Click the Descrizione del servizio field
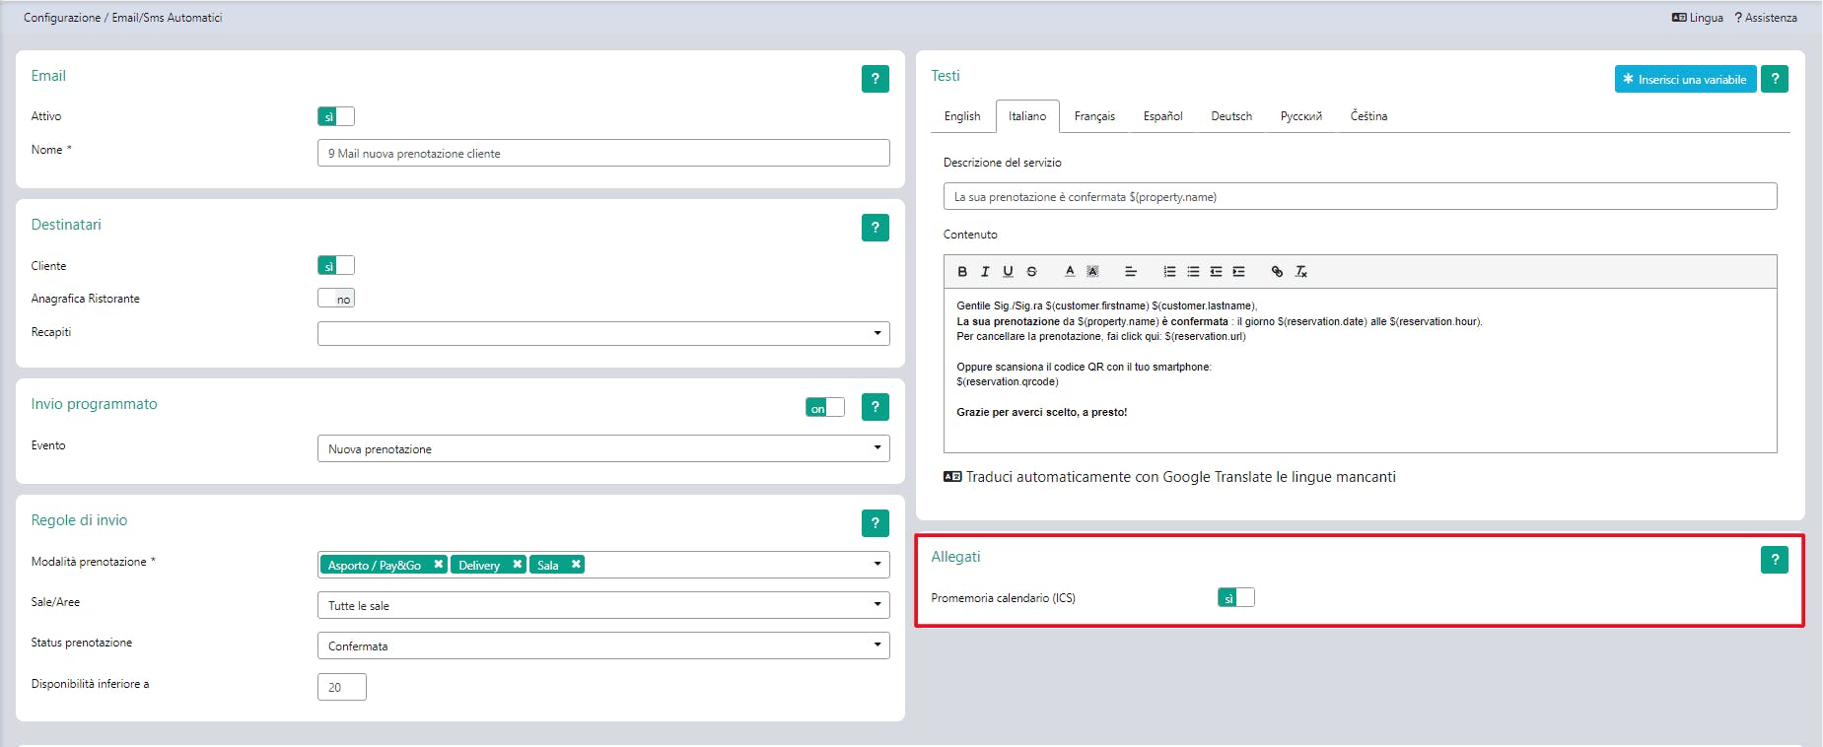The height and width of the screenshot is (747, 1823). click(1361, 196)
